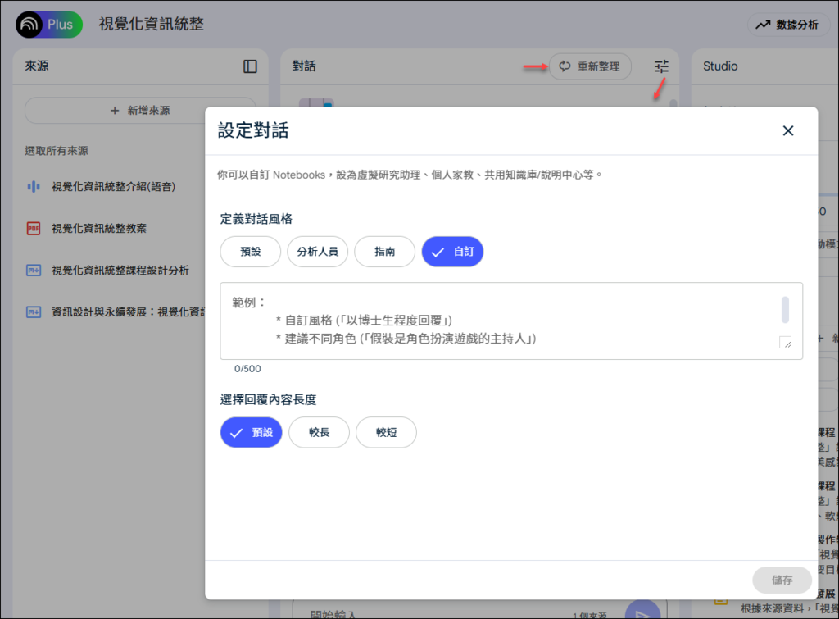The image size is (839, 619).
Task: Select the 分析人員 conversation style
Action: (317, 252)
